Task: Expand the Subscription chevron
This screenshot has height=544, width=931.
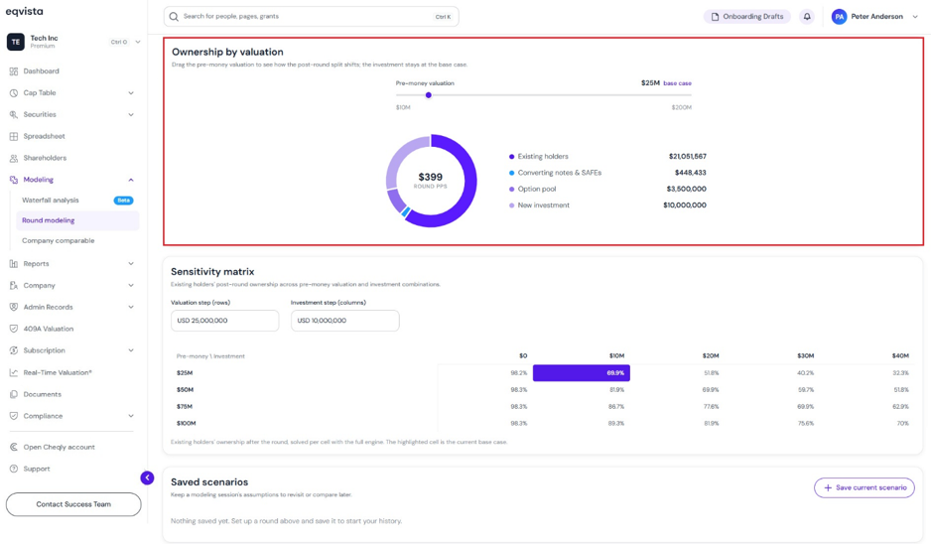Action: pos(131,350)
